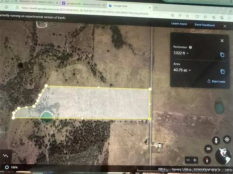Image resolution: width=233 pixels, height=174 pixels.
Task: Open a new browser tab
Action: click(x=156, y=8)
